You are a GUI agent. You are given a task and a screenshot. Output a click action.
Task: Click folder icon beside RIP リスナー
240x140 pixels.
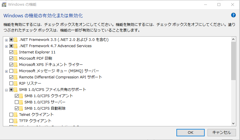pos(15,83)
